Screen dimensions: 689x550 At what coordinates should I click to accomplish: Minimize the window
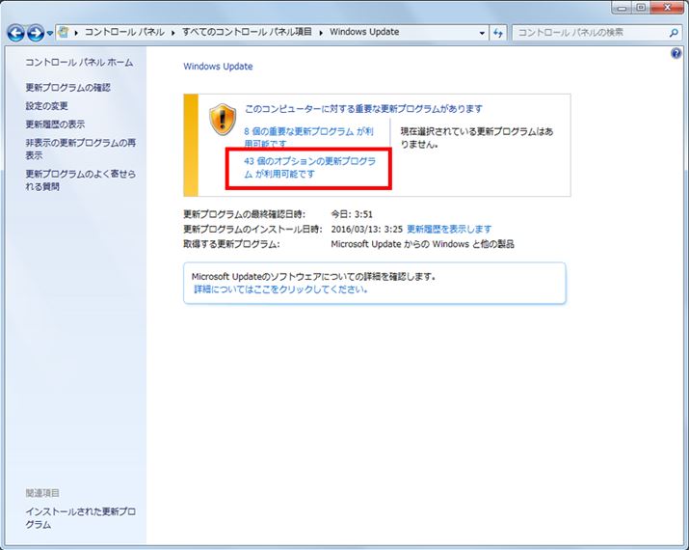pos(622,8)
